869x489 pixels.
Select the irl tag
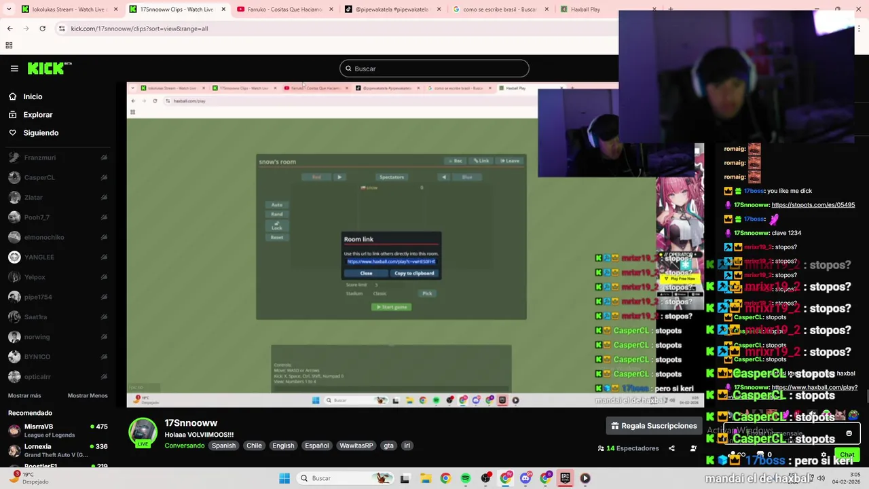pyautogui.click(x=407, y=446)
